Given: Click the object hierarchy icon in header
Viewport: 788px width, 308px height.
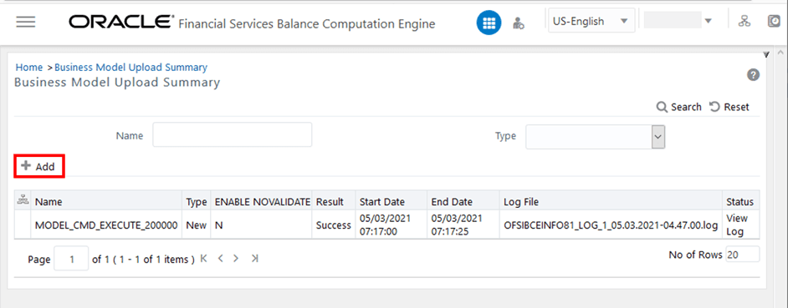Looking at the screenshot, I should coord(745,21).
